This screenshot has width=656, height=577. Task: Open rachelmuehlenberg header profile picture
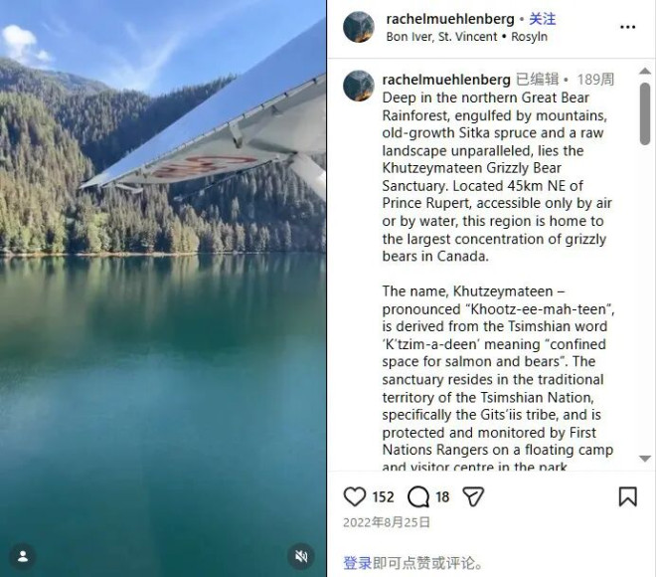click(x=359, y=27)
